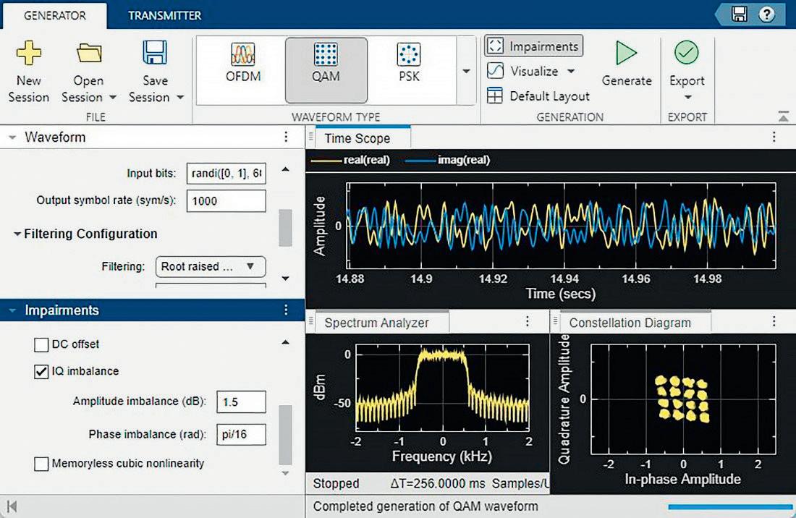796x518 pixels.
Task: Click the save icon in the title bar
Action: pos(739,14)
